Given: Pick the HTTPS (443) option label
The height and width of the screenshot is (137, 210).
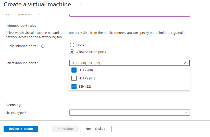Looking at the screenshot, I should pos(87,78).
